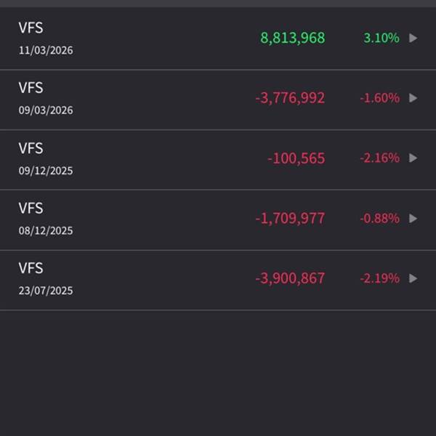The width and height of the screenshot is (436, 436).
Task: Click the -1,709,977 value
Action: point(290,218)
